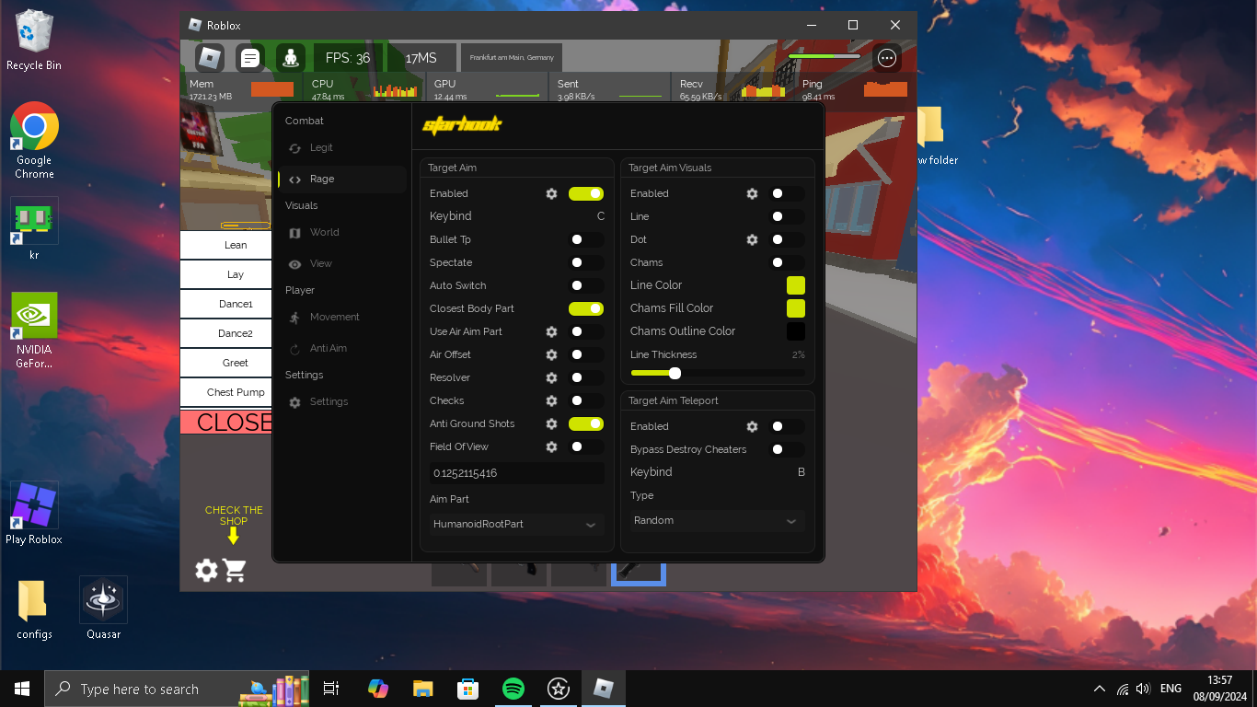Open Spotify from the taskbar
Image resolution: width=1257 pixels, height=707 pixels.
[x=513, y=689]
